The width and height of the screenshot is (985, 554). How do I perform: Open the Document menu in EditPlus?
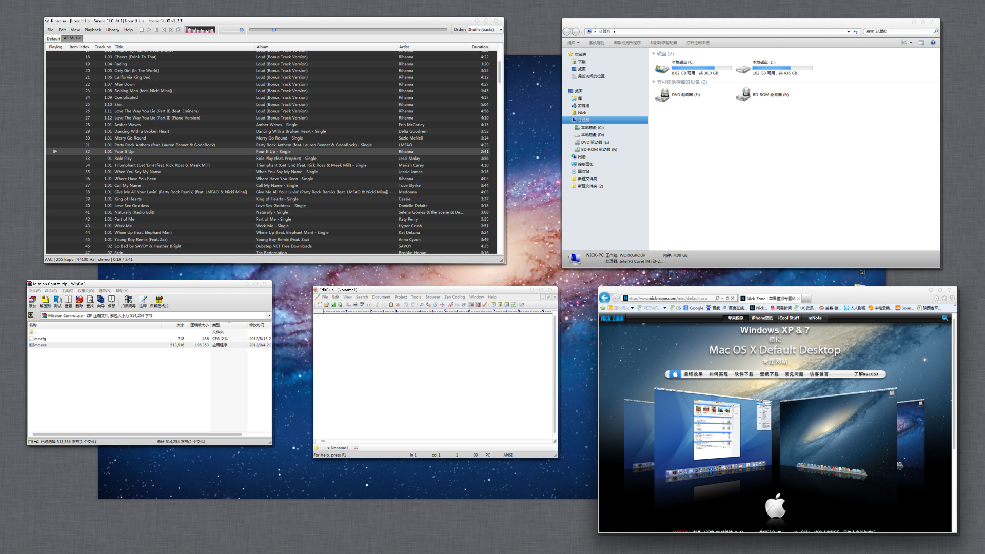381,297
